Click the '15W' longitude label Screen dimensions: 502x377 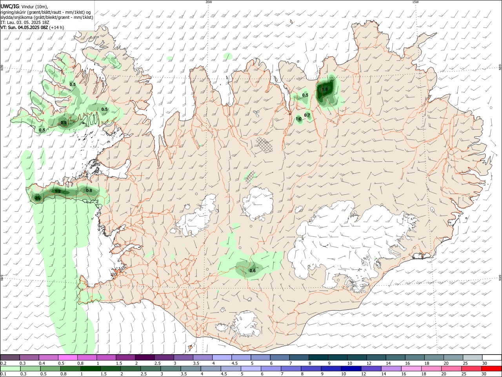pos(415,2)
